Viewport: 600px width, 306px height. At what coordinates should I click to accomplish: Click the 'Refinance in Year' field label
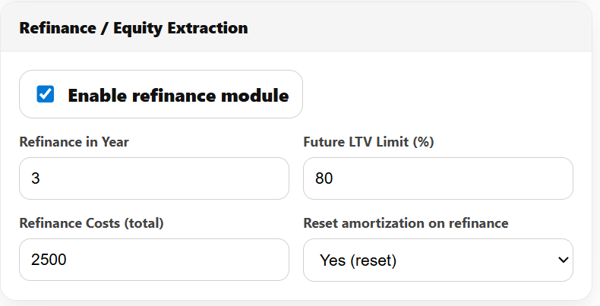point(73,142)
